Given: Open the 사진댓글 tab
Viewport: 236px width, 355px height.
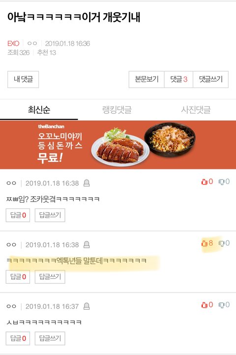Looking at the screenshot, I should [x=196, y=110].
